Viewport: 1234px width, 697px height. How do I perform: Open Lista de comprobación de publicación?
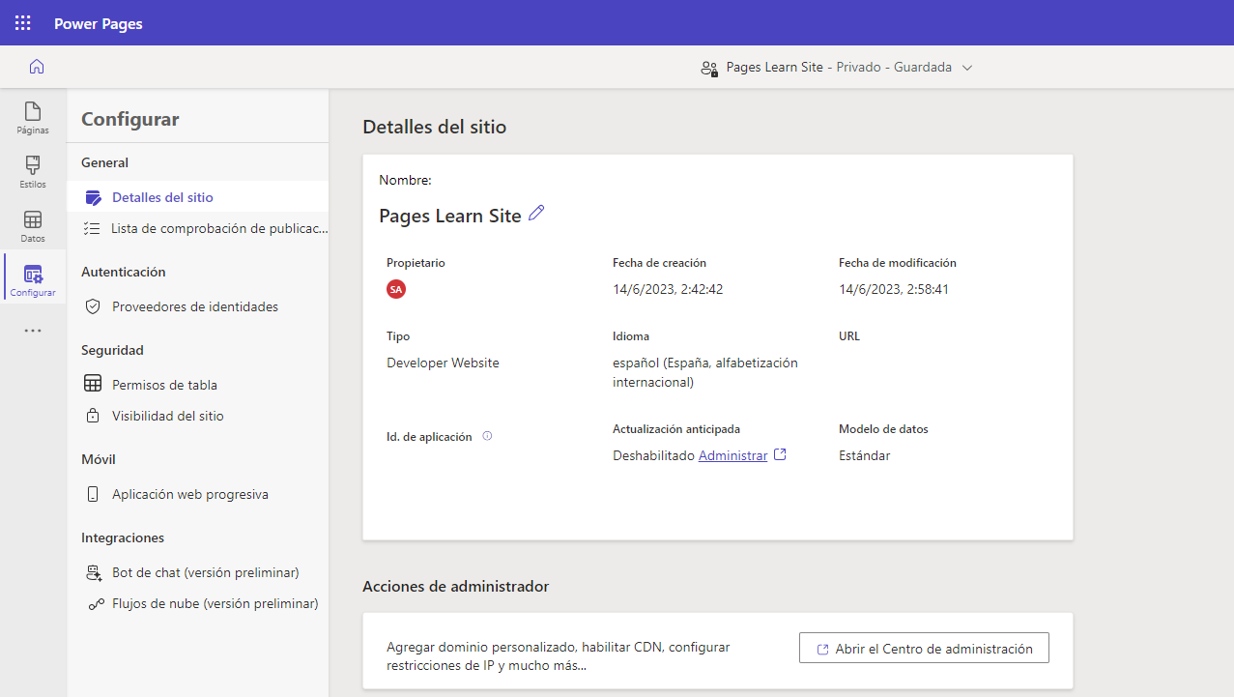point(197,229)
